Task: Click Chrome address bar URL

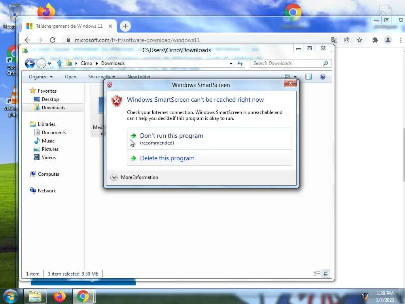Action: 137,40
